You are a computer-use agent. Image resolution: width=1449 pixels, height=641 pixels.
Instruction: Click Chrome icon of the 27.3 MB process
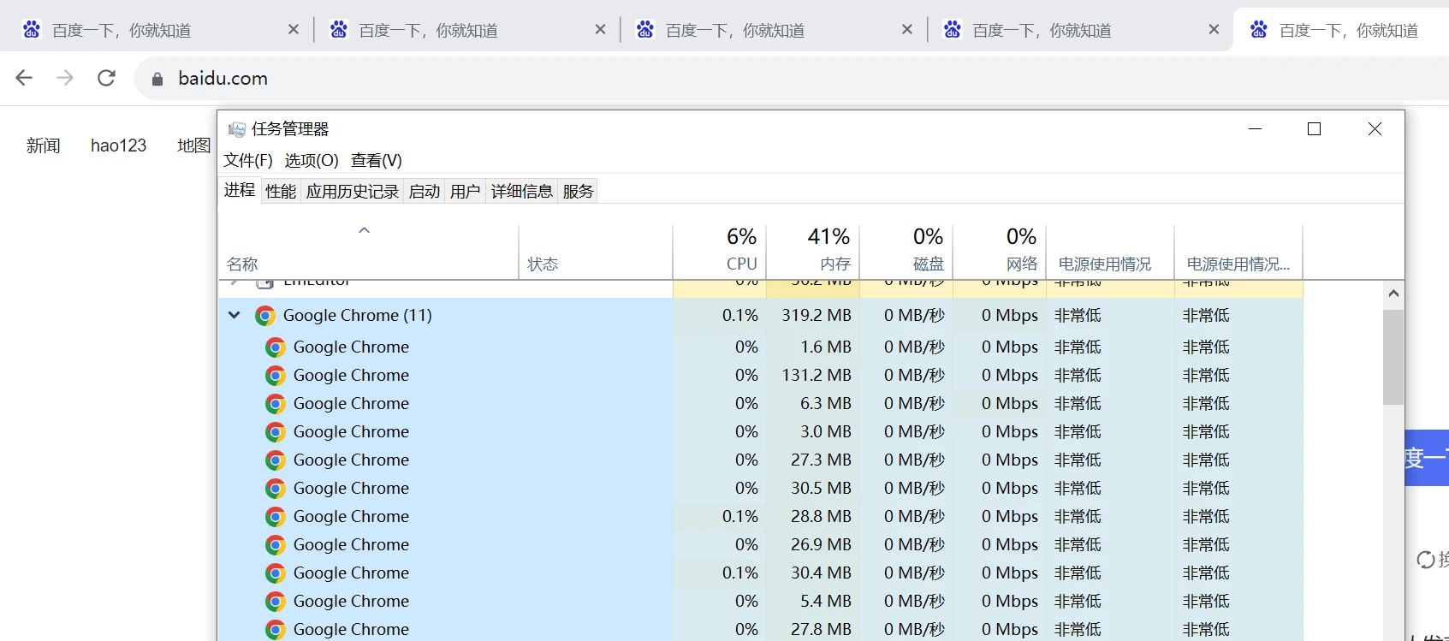tap(275, 460)
